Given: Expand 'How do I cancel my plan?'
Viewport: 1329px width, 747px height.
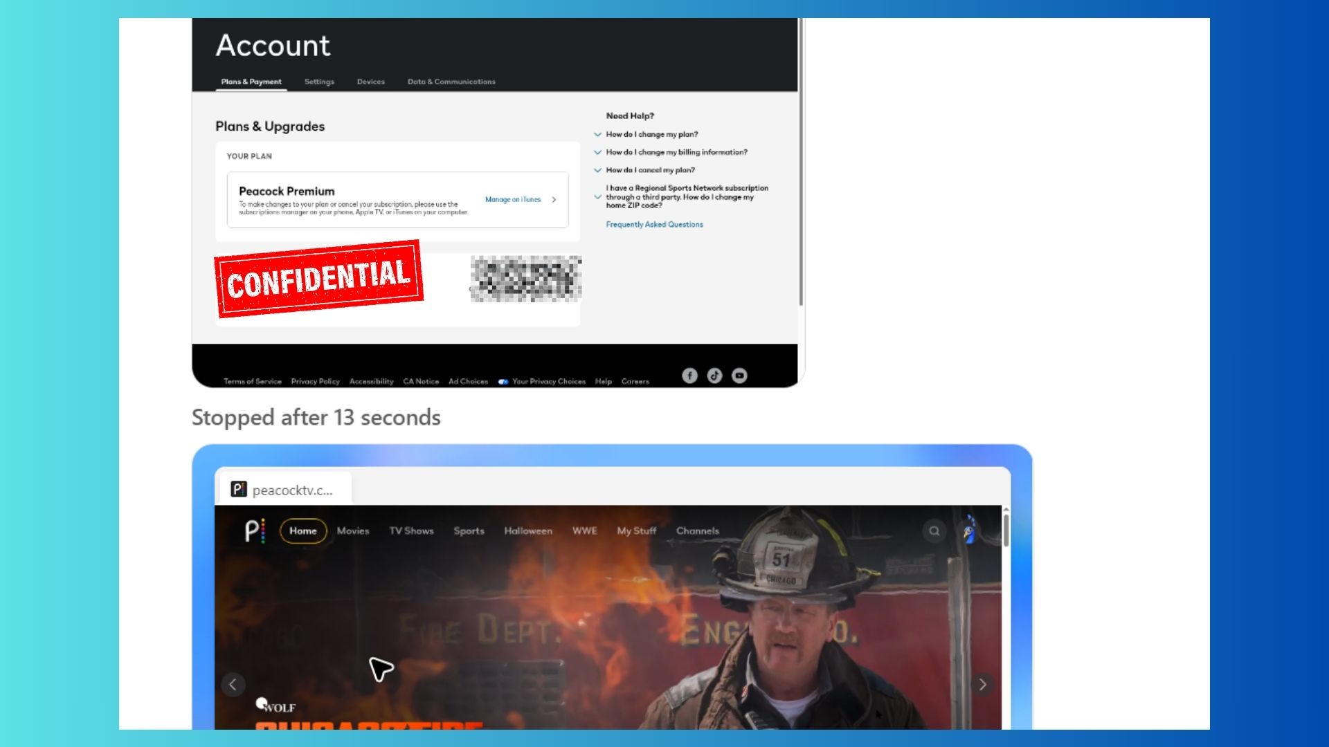Looking at the screenshot, I should [x=597, y=170].
